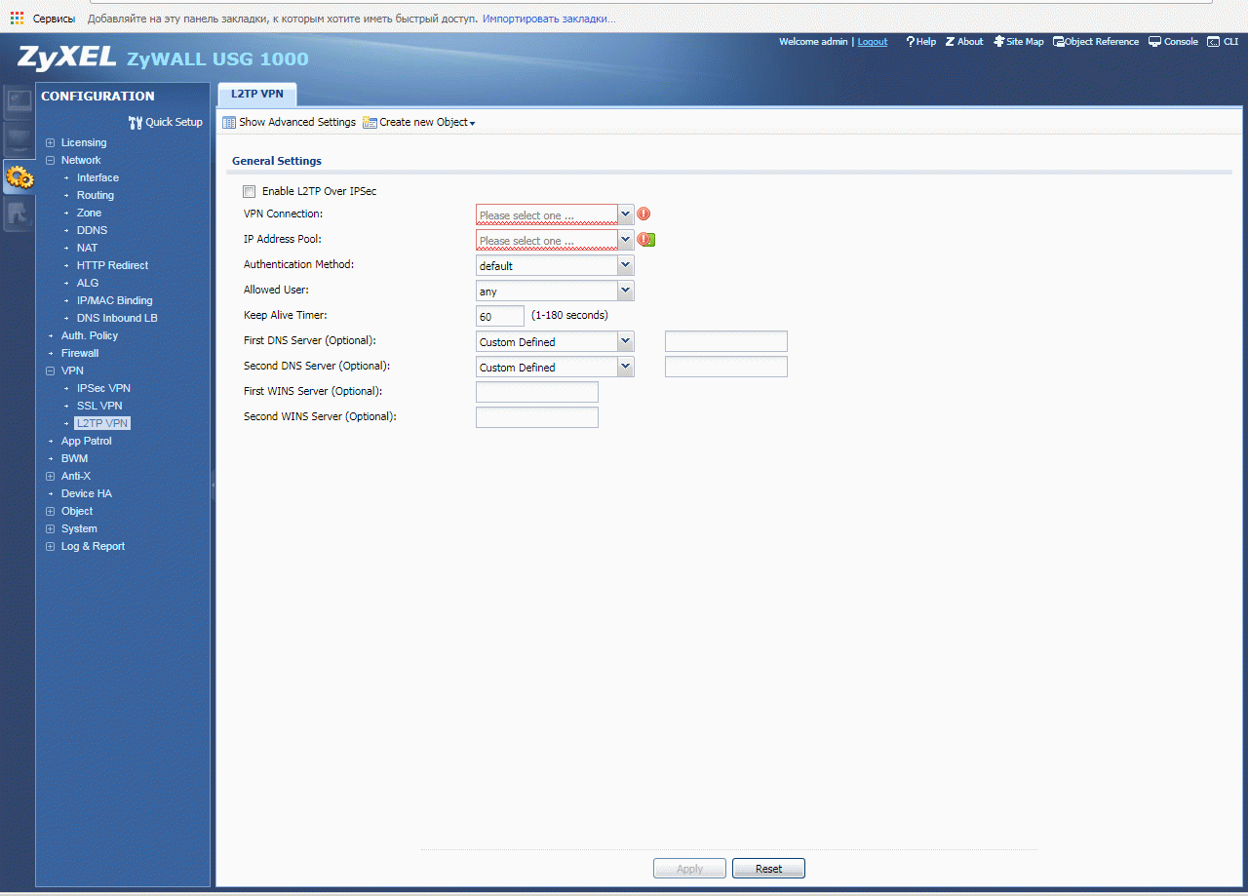The width and height of the screenshot is (1248, 896).
Task: Open BWM in the sidebar
Action: click(74, 458)
